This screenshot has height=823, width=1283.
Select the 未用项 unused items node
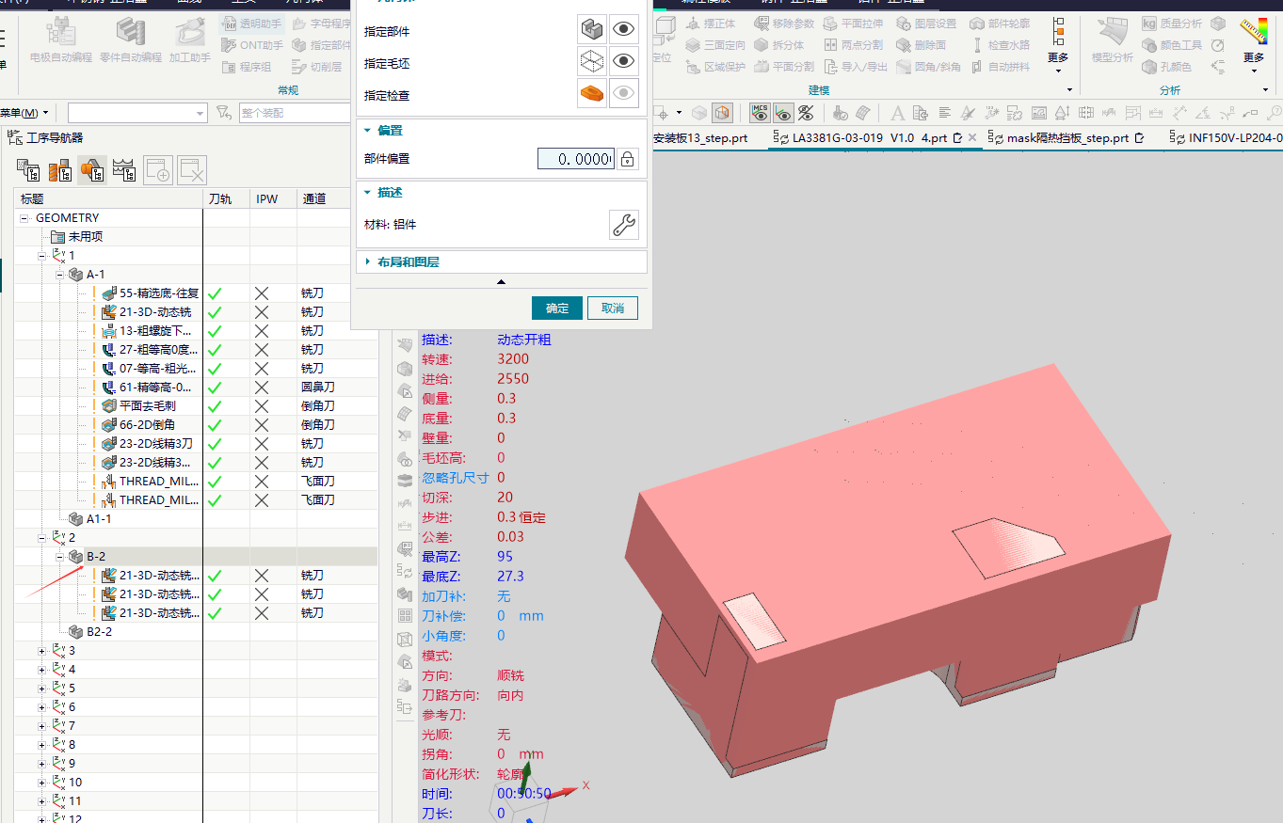tap(86, 237)
